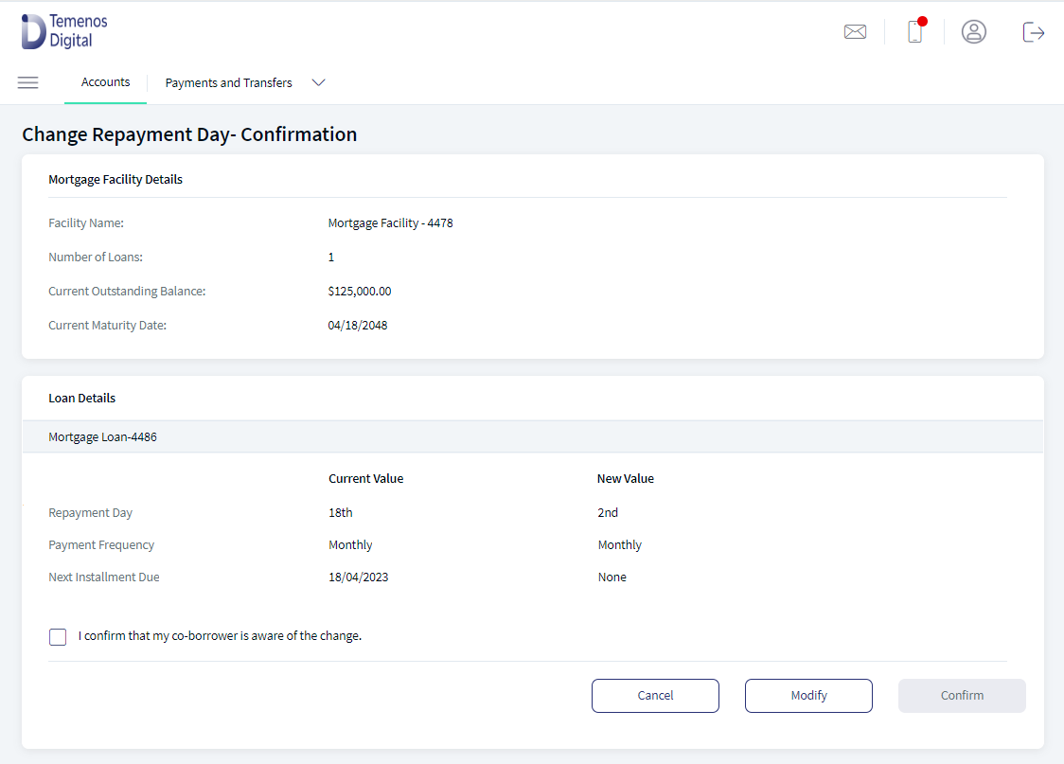1064x764 pixels.
Task: Click the Current Outstanding Balance label
Action: 127,291
